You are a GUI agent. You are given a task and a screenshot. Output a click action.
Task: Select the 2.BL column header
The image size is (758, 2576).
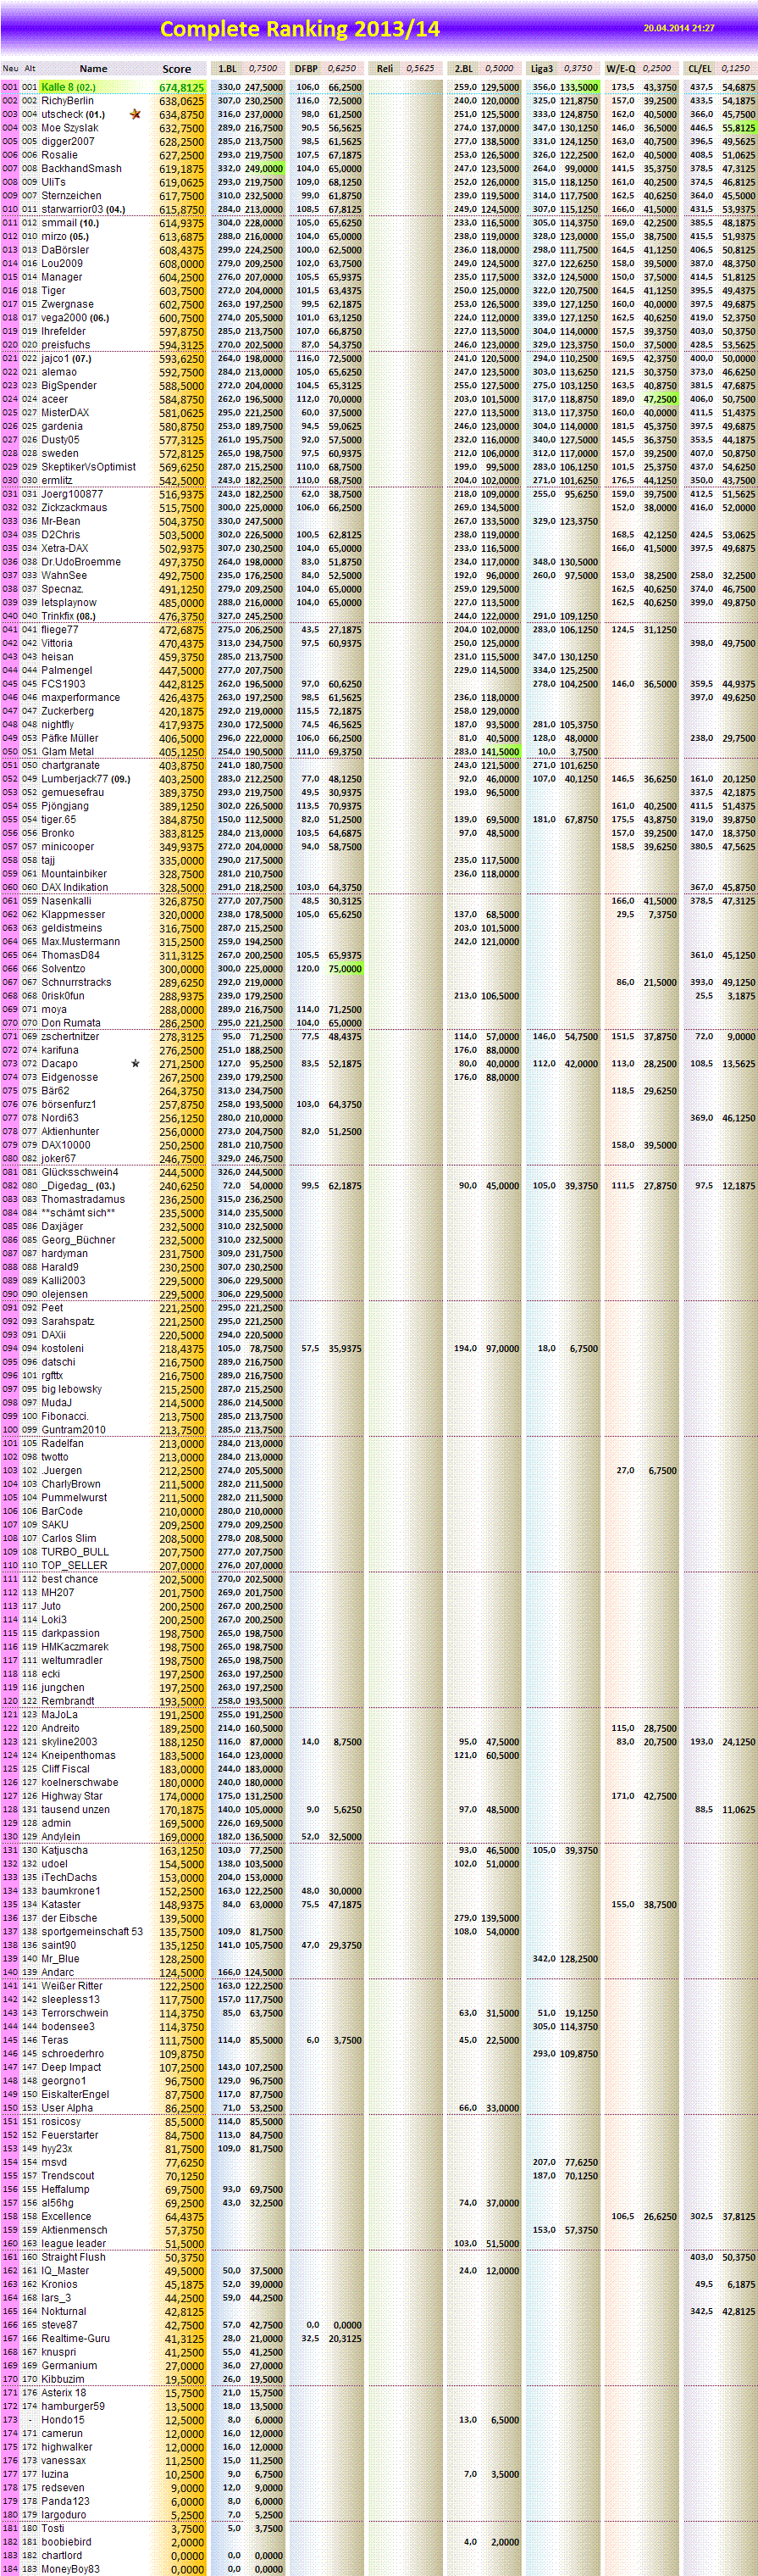click(463, 69)
